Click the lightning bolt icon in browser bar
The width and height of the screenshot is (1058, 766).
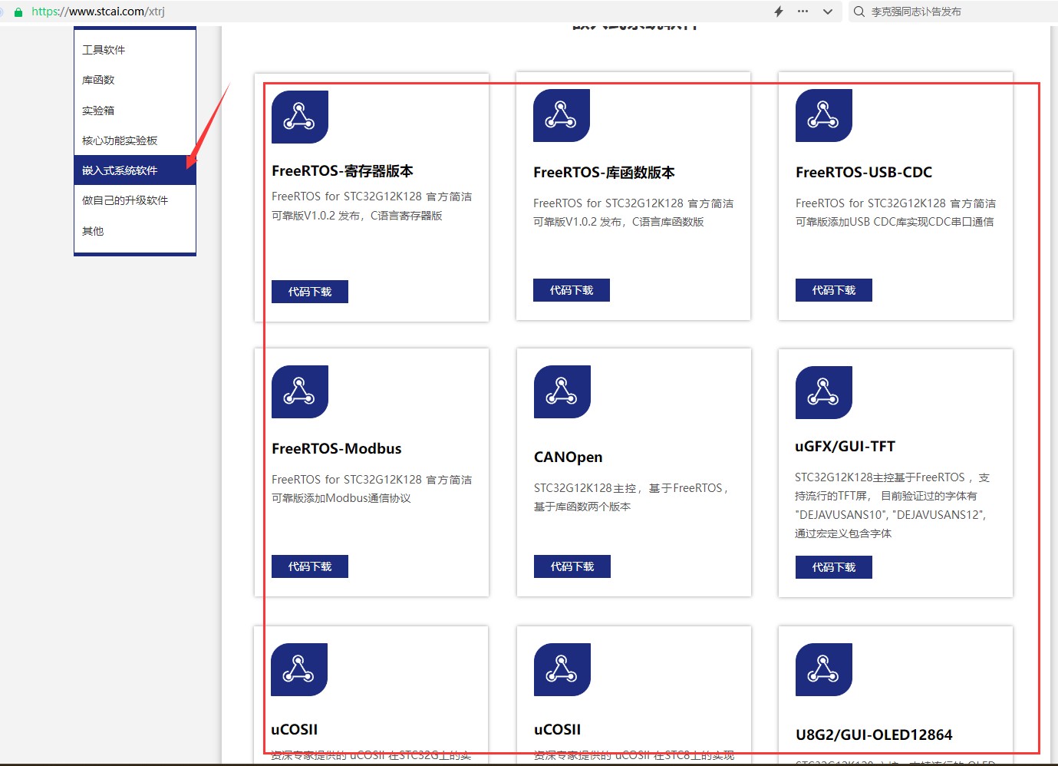click(779, 12)
